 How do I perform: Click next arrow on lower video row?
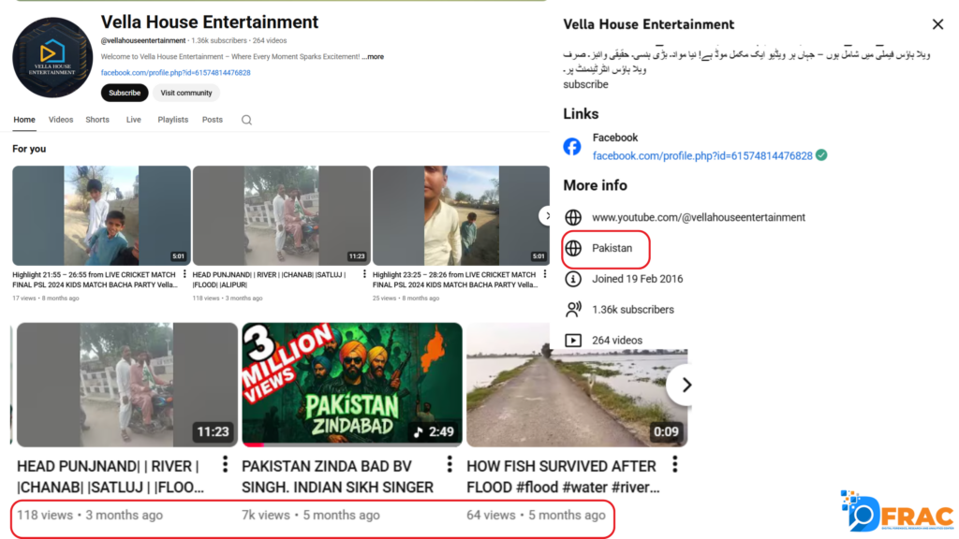[x=686, y=385]
